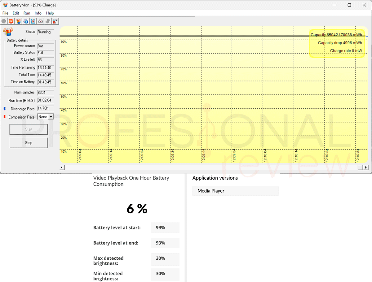Click the blue gear configuration toolbar icon

coord(26,21)
